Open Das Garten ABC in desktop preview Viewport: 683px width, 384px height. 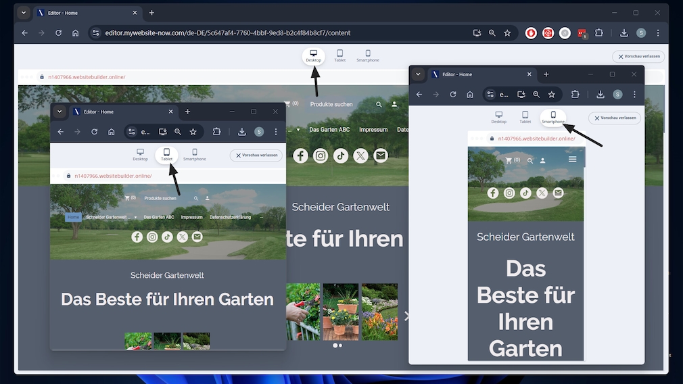(x=329, y=129)
